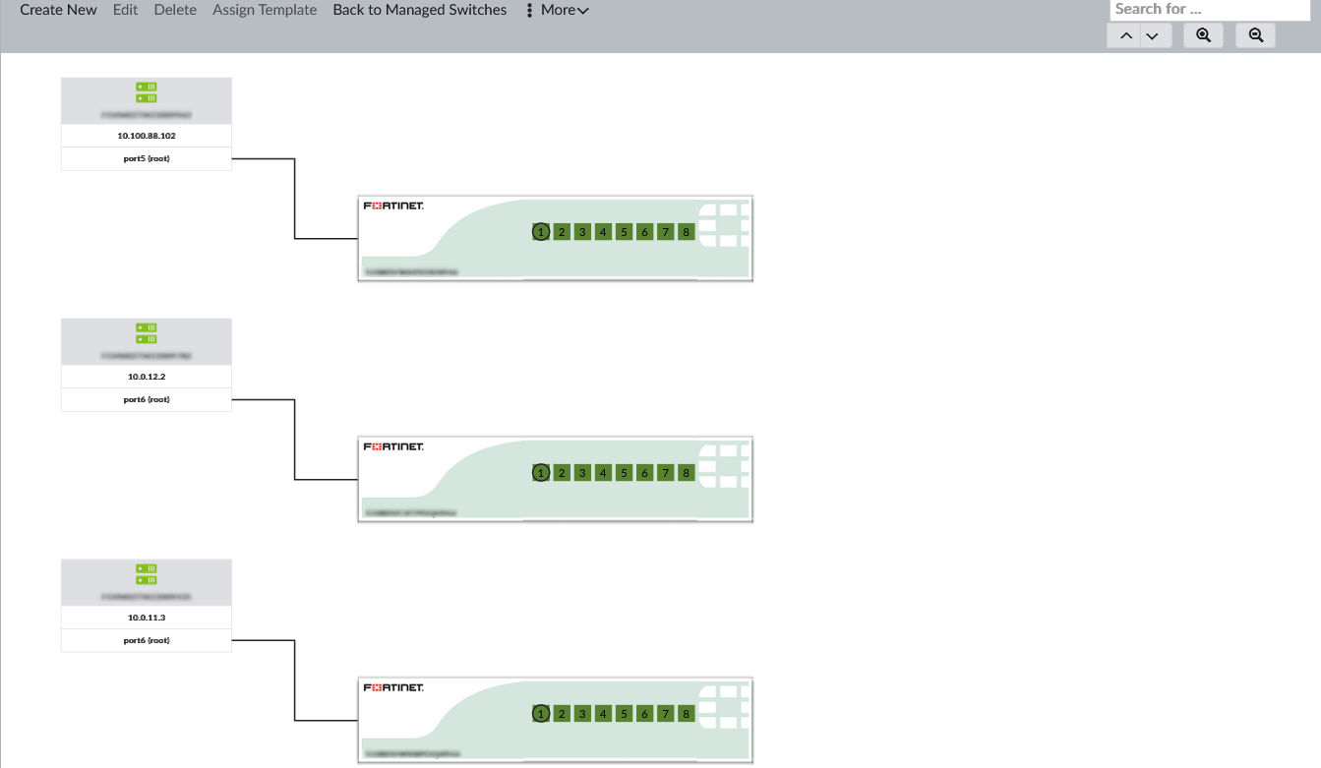
Task: Go Back to Managed Switches
Action: pos(420,10)
